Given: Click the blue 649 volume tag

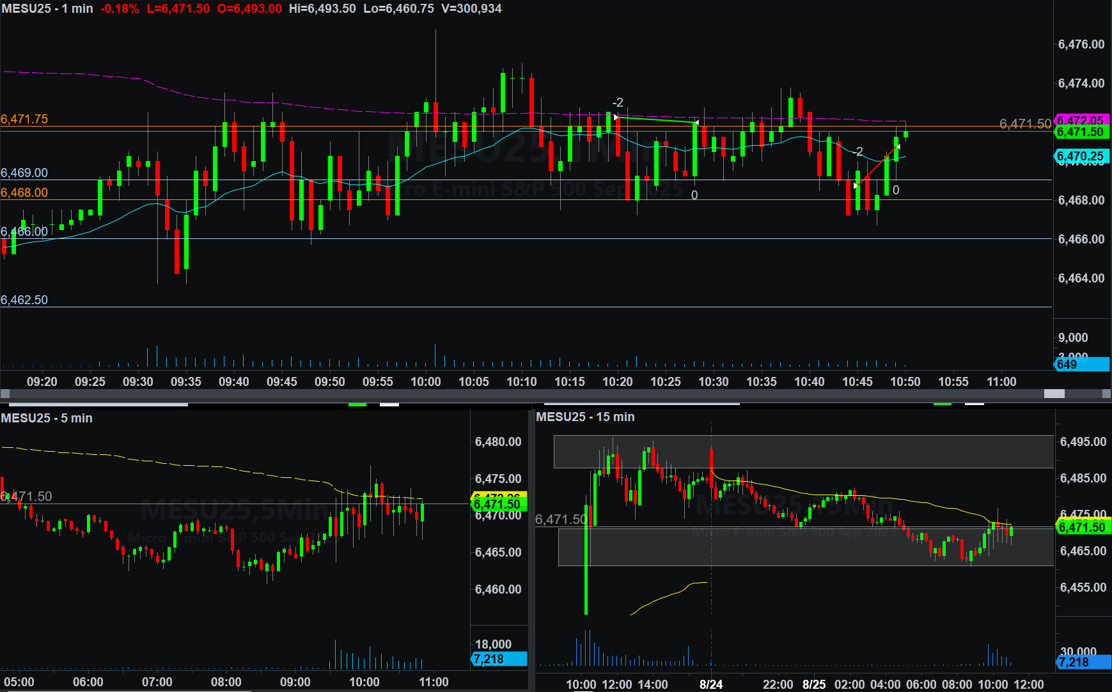Looking at the screenshot, I should click(1081, 364).
